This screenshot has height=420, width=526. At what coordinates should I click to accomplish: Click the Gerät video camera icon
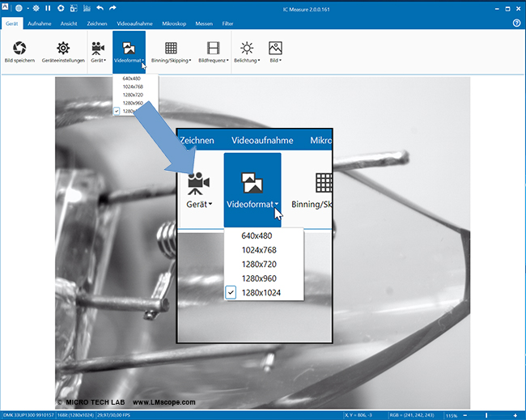[98, 48]
